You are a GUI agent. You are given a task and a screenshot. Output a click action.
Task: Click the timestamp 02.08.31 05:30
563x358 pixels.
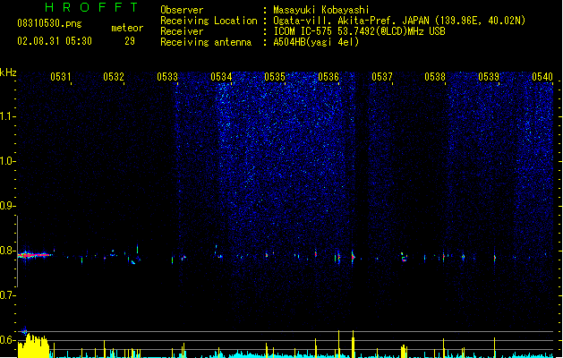[x=55, y=41]
